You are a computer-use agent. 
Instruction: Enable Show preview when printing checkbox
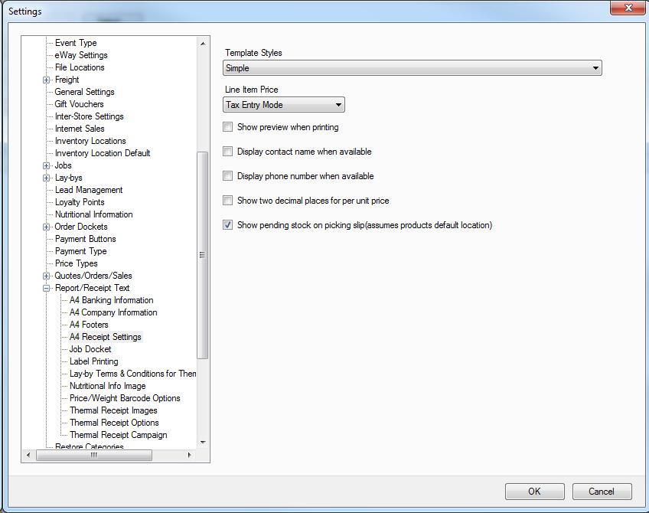pos(227,127)
